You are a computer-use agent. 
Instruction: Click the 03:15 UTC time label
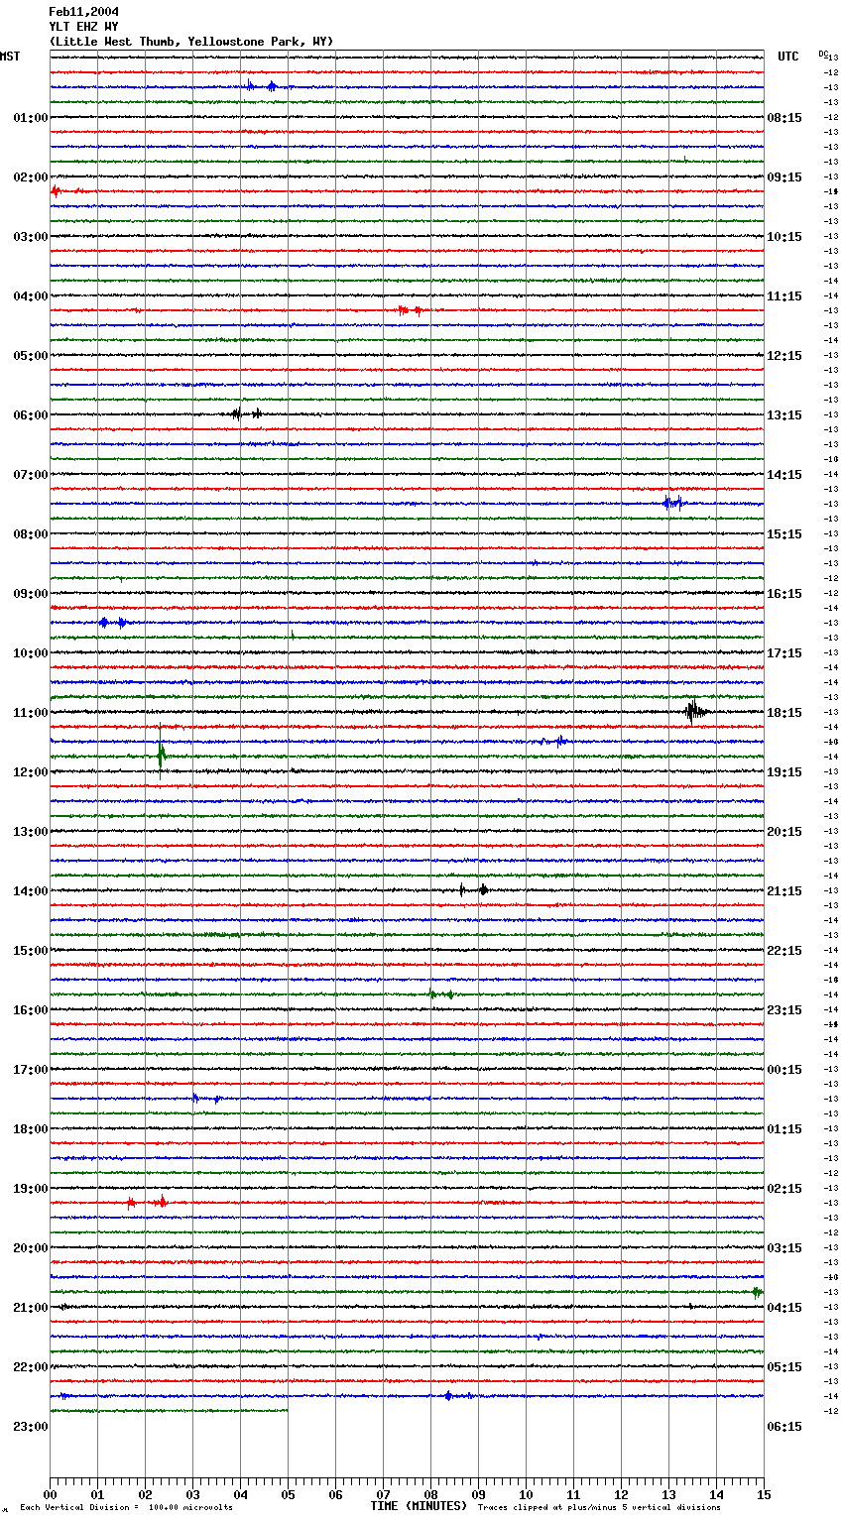pos(784,1248)
